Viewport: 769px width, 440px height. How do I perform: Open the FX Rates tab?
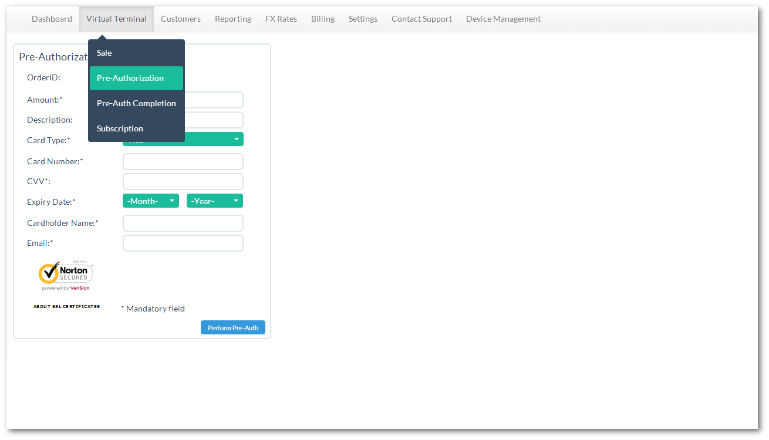[x=281, y=19]
